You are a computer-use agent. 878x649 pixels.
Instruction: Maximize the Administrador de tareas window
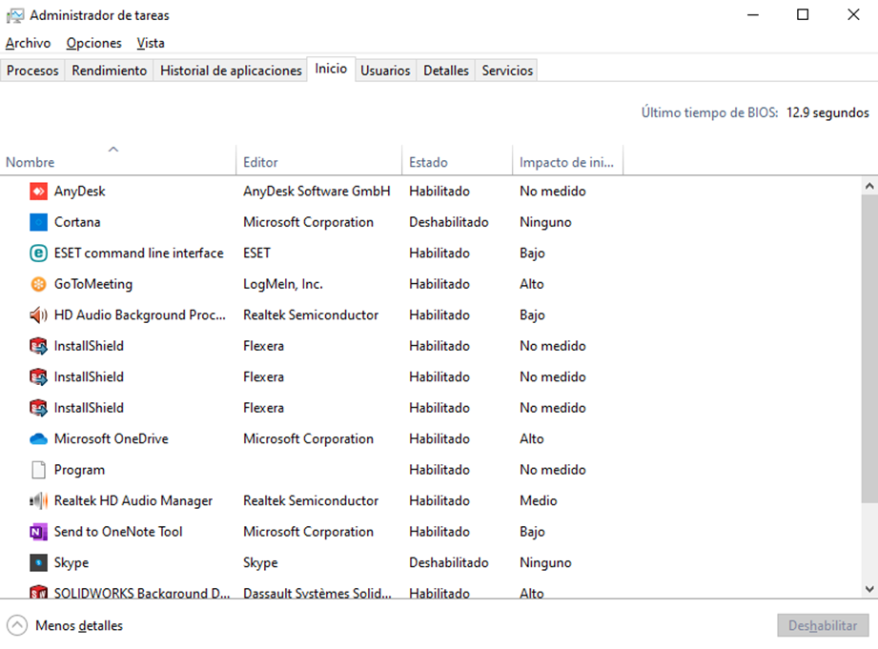(803, 15)
